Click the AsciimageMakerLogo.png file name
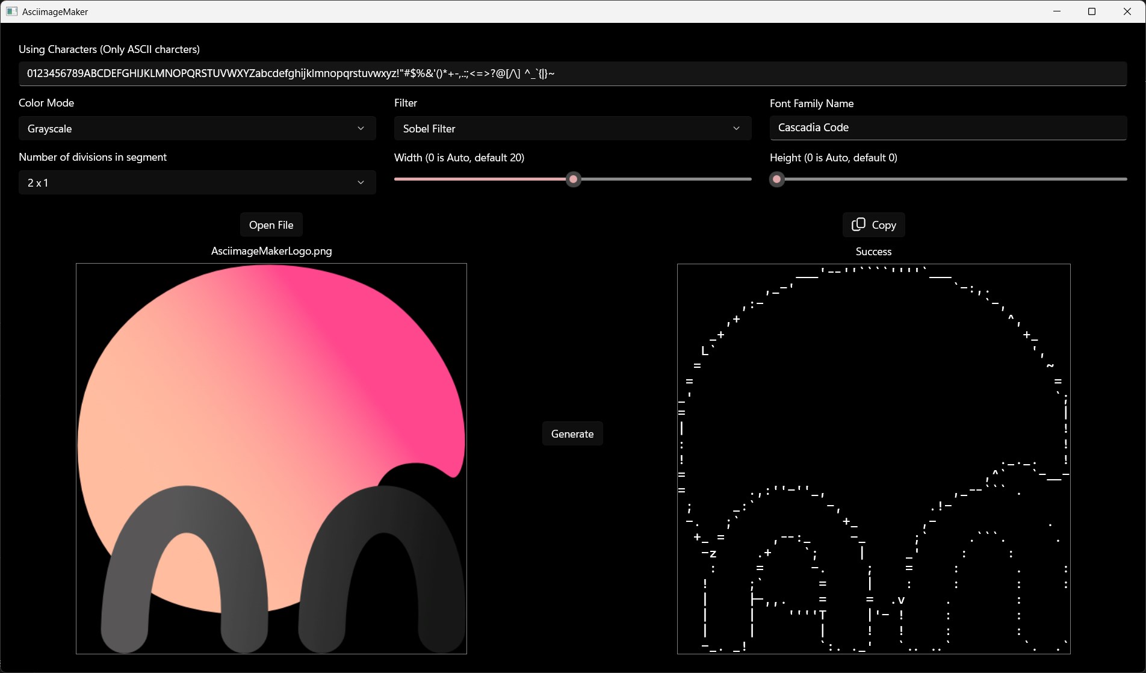This screenshot has height=673, width=1146. tap(271, 251)
